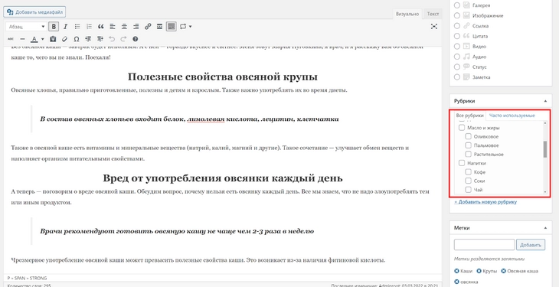The height and width of the screenshot is (287, 559).
Task: Open the text color dropdown arrow
Action: (42, 39)
